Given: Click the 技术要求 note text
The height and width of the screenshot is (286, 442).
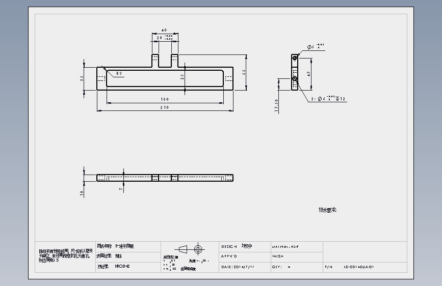Looking at the screenshot, I should coord(328,210).
